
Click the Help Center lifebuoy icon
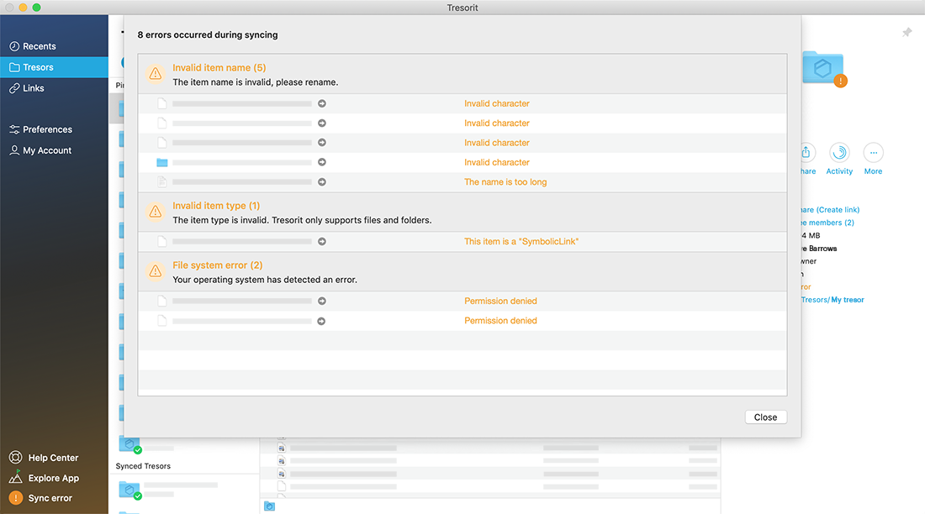click(x=17, y=457)
